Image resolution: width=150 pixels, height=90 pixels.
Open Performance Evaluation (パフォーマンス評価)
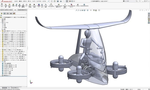[x=34, y=6]
